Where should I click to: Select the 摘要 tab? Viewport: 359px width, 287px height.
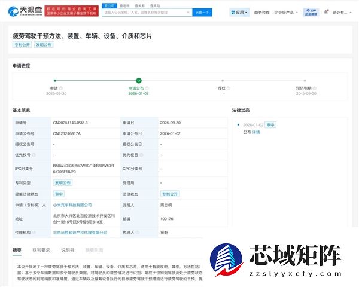[17, 250]
